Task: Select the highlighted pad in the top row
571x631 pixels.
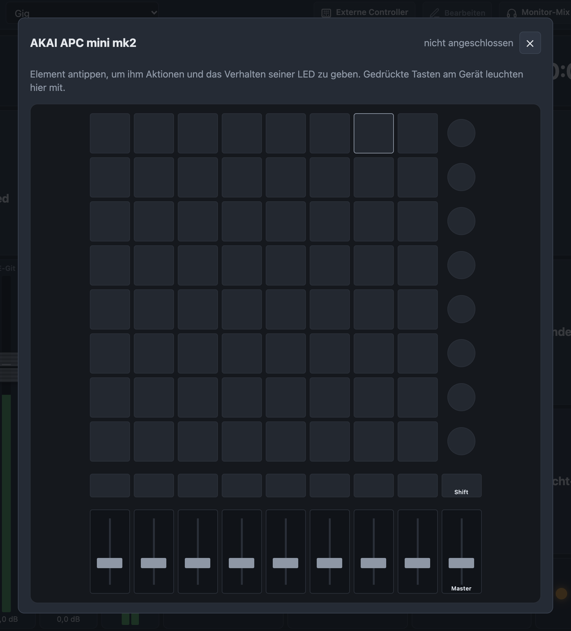Action: (374, 133)
